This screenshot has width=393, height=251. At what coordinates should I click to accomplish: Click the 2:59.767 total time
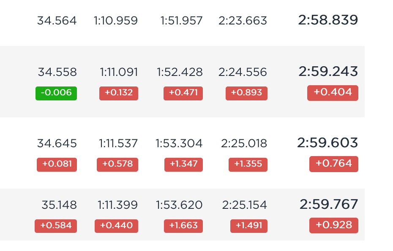(x=329, y=204)
